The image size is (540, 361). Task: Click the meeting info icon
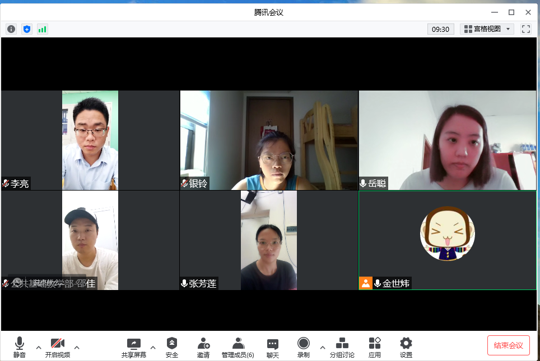[11, 29]
